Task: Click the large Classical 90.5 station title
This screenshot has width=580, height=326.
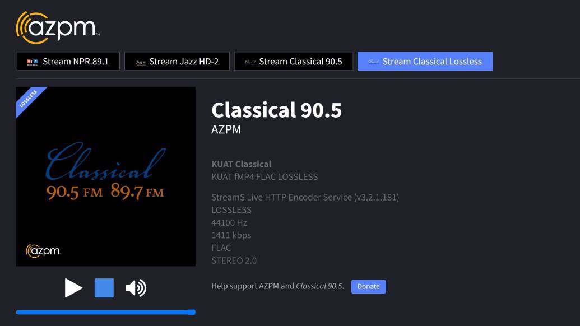Action: click(276, 110)
